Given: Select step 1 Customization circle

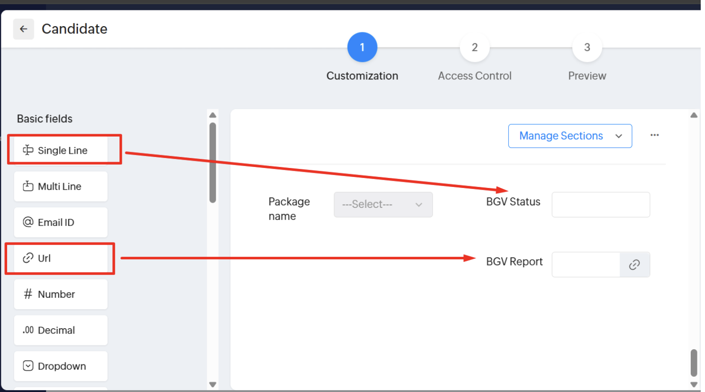Looking at the screenshot, I should point(362,48).
